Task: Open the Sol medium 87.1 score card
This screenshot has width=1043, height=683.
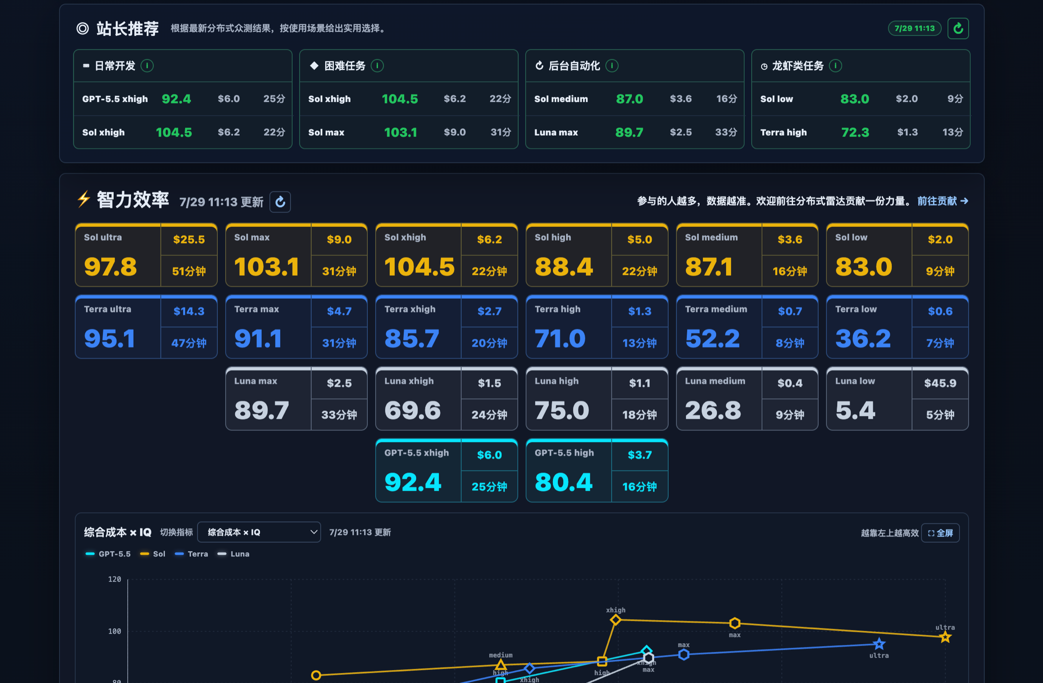Action: tap(747, 255)
